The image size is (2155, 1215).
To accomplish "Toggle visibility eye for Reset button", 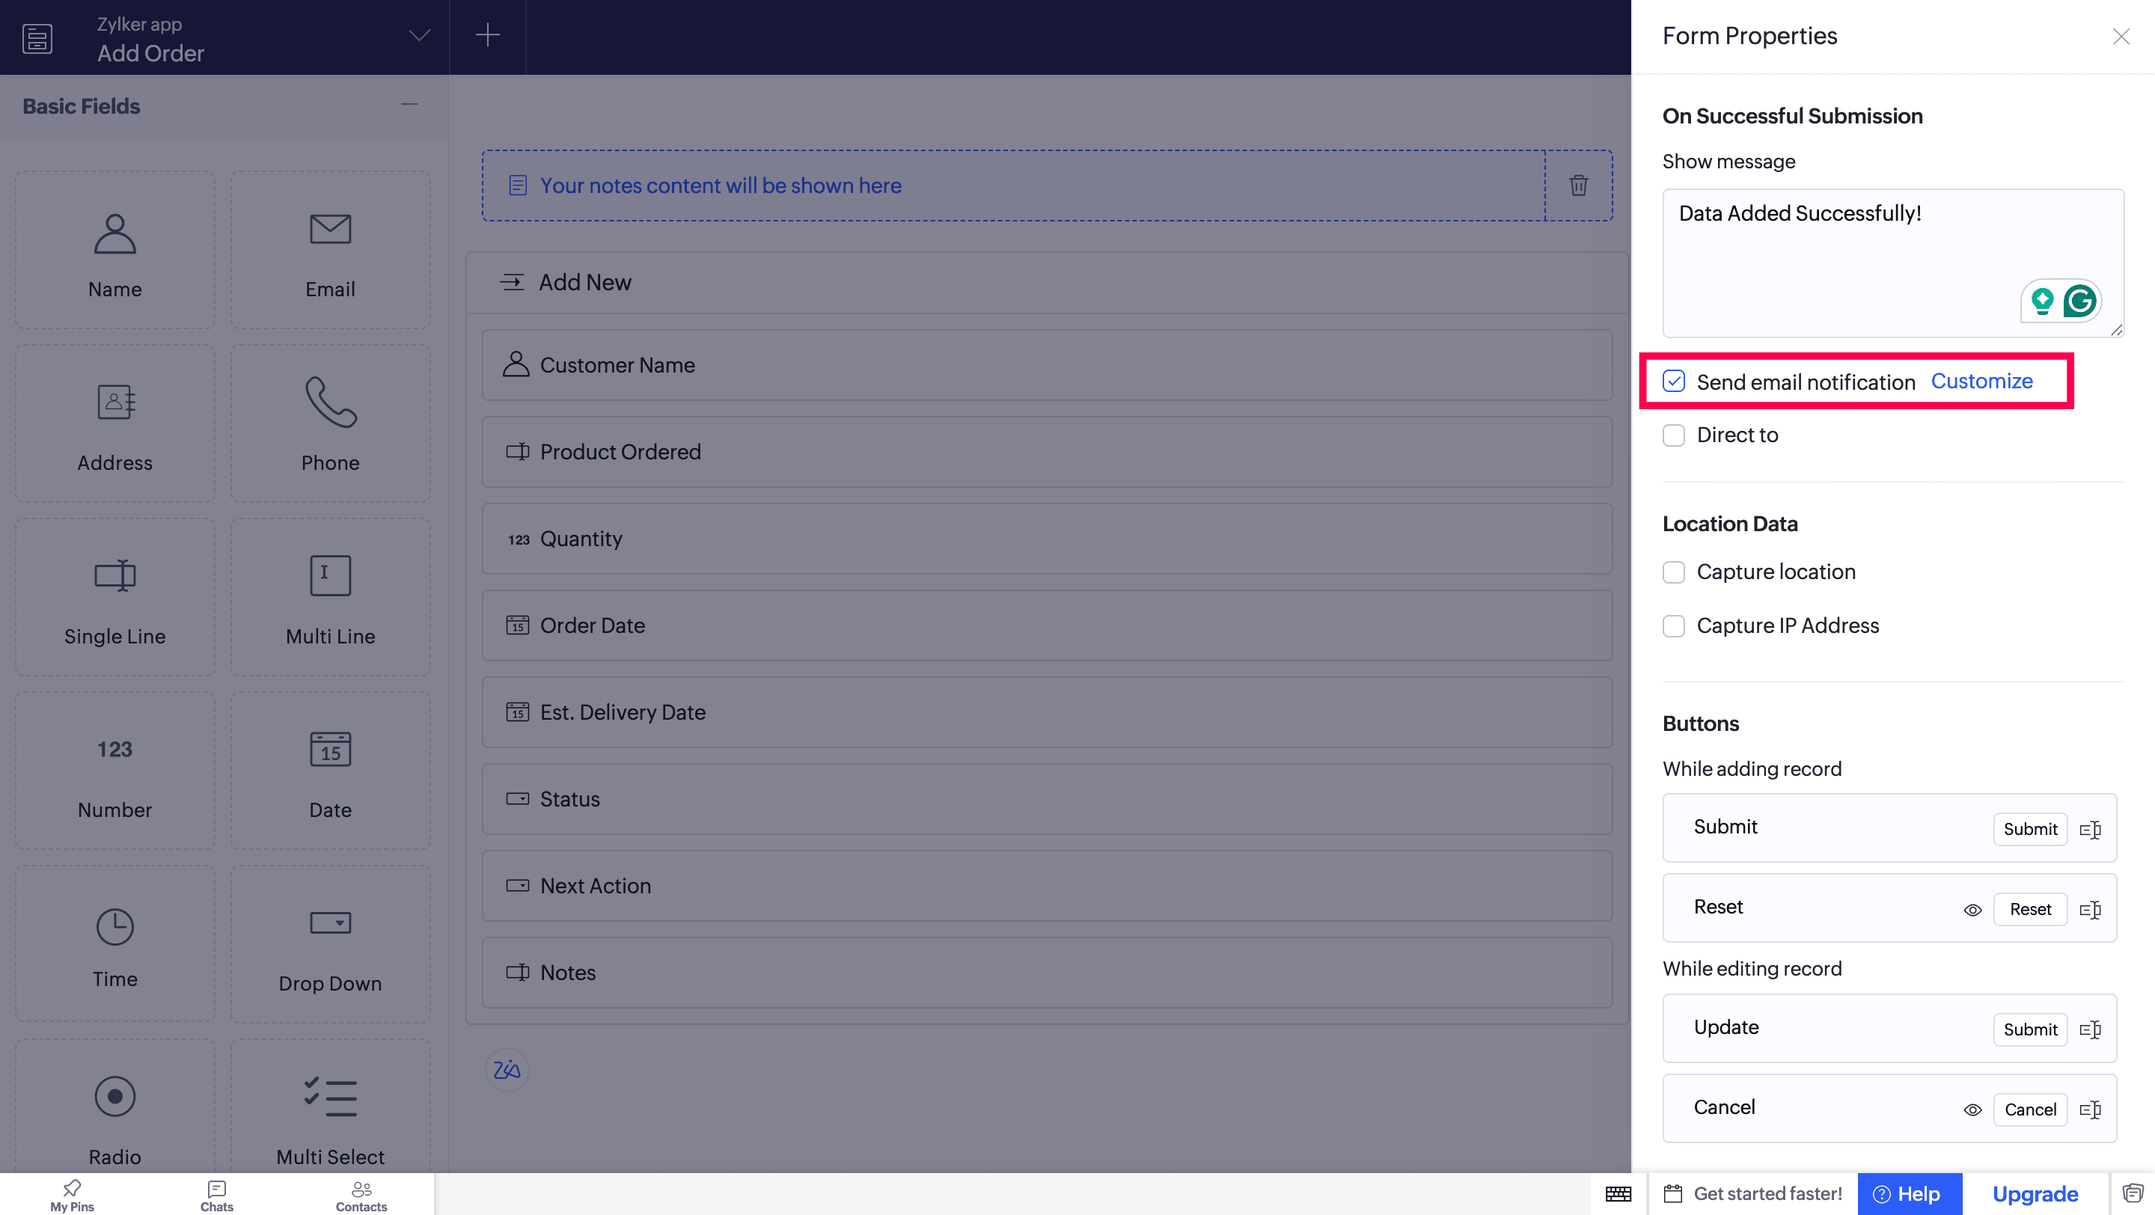I will [x=1972, y=910].
